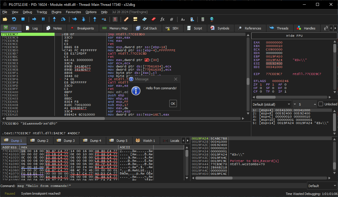Switch to the Memory Map tab
Viewport: 338px width, 197px height.
[115, 28]
